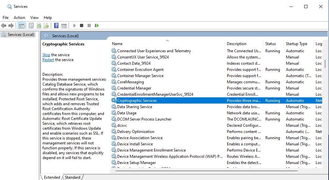This screenshot has height=180, width=329.
Task: Open the Action menu
Action: pyautogui.click(x=19, y=18)
